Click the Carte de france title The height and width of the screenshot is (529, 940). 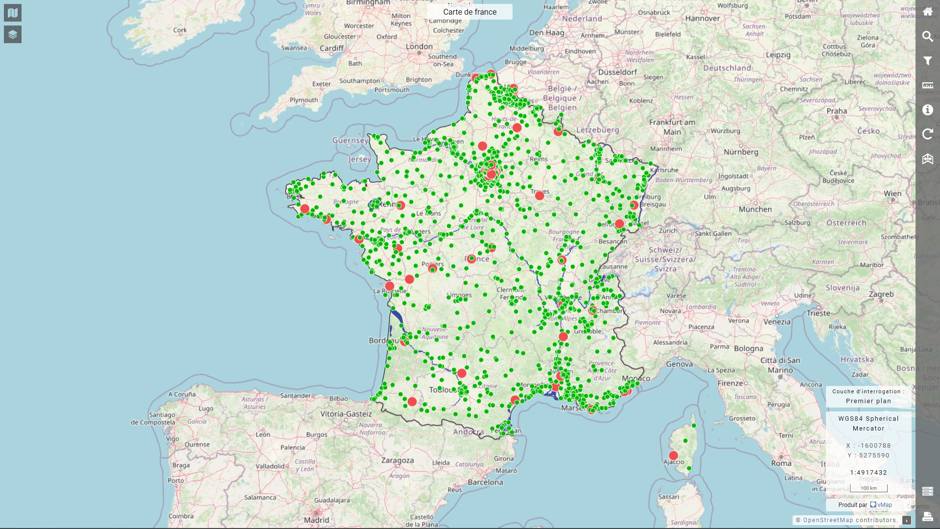470,12
